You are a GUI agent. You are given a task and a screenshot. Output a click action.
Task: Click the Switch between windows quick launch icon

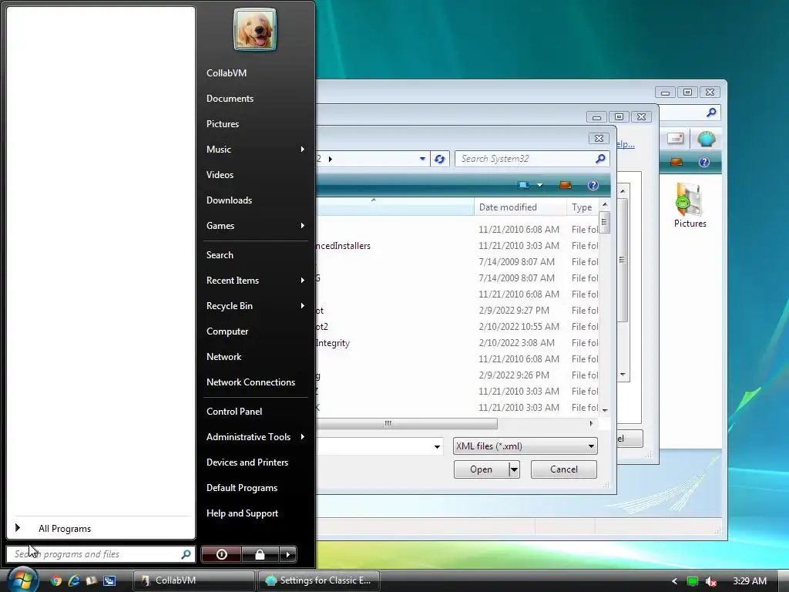(109, 580)
